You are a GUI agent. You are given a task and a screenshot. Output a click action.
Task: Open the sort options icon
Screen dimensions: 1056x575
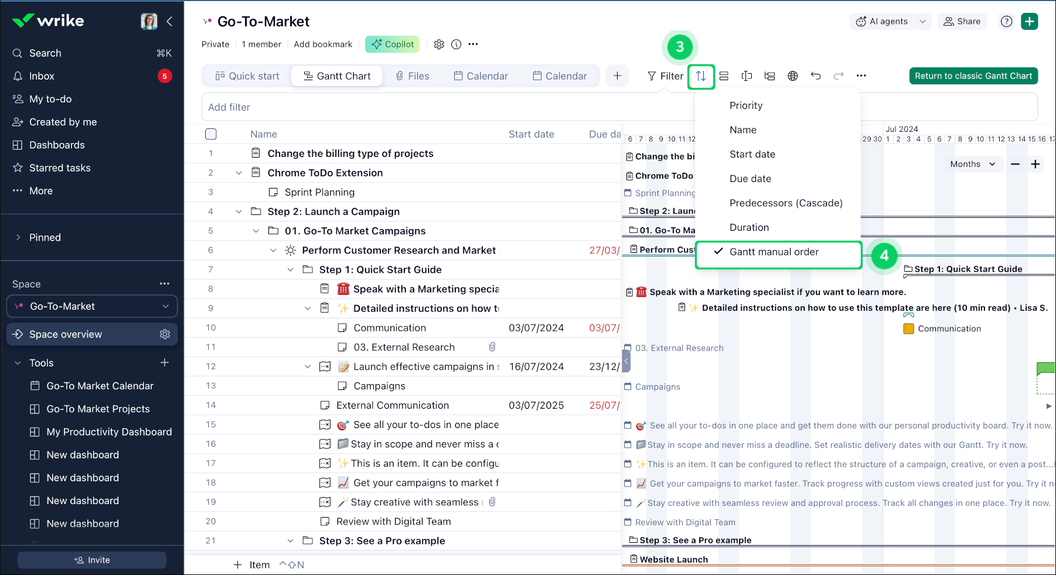[701, 76]
